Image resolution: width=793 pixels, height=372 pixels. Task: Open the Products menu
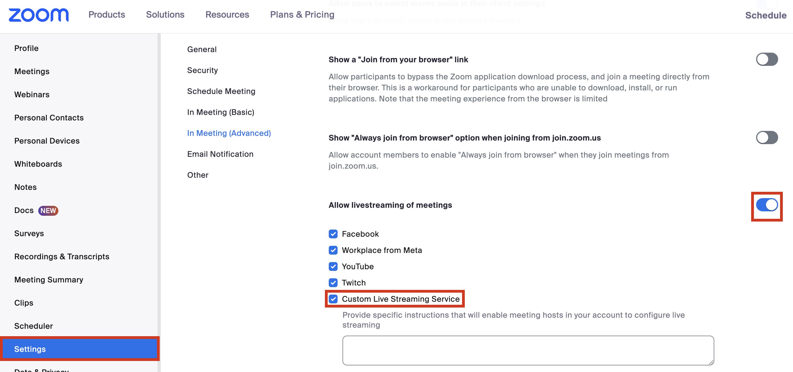[107, 15]
